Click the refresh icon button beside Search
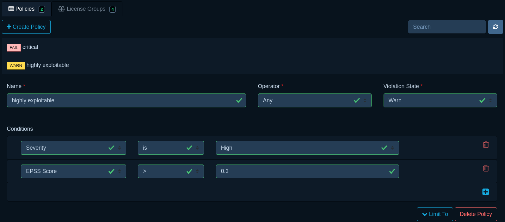This screenshot has width=505, height=222. (x=496, y=27)
